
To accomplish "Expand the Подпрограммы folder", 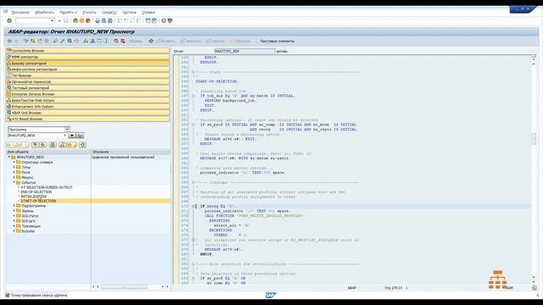I will point(14,206).
